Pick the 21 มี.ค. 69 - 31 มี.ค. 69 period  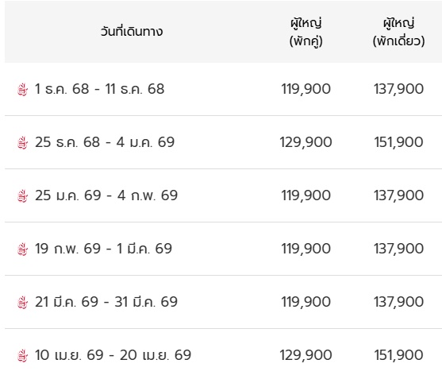[106, 302]
